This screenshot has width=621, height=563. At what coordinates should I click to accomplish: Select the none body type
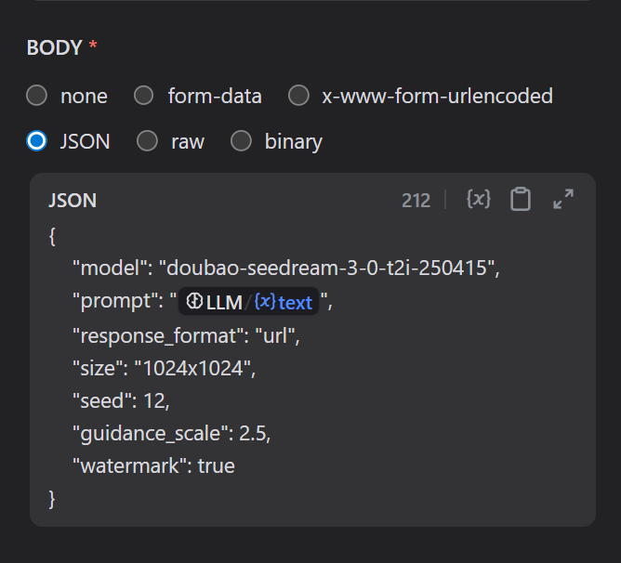[37, 96]
